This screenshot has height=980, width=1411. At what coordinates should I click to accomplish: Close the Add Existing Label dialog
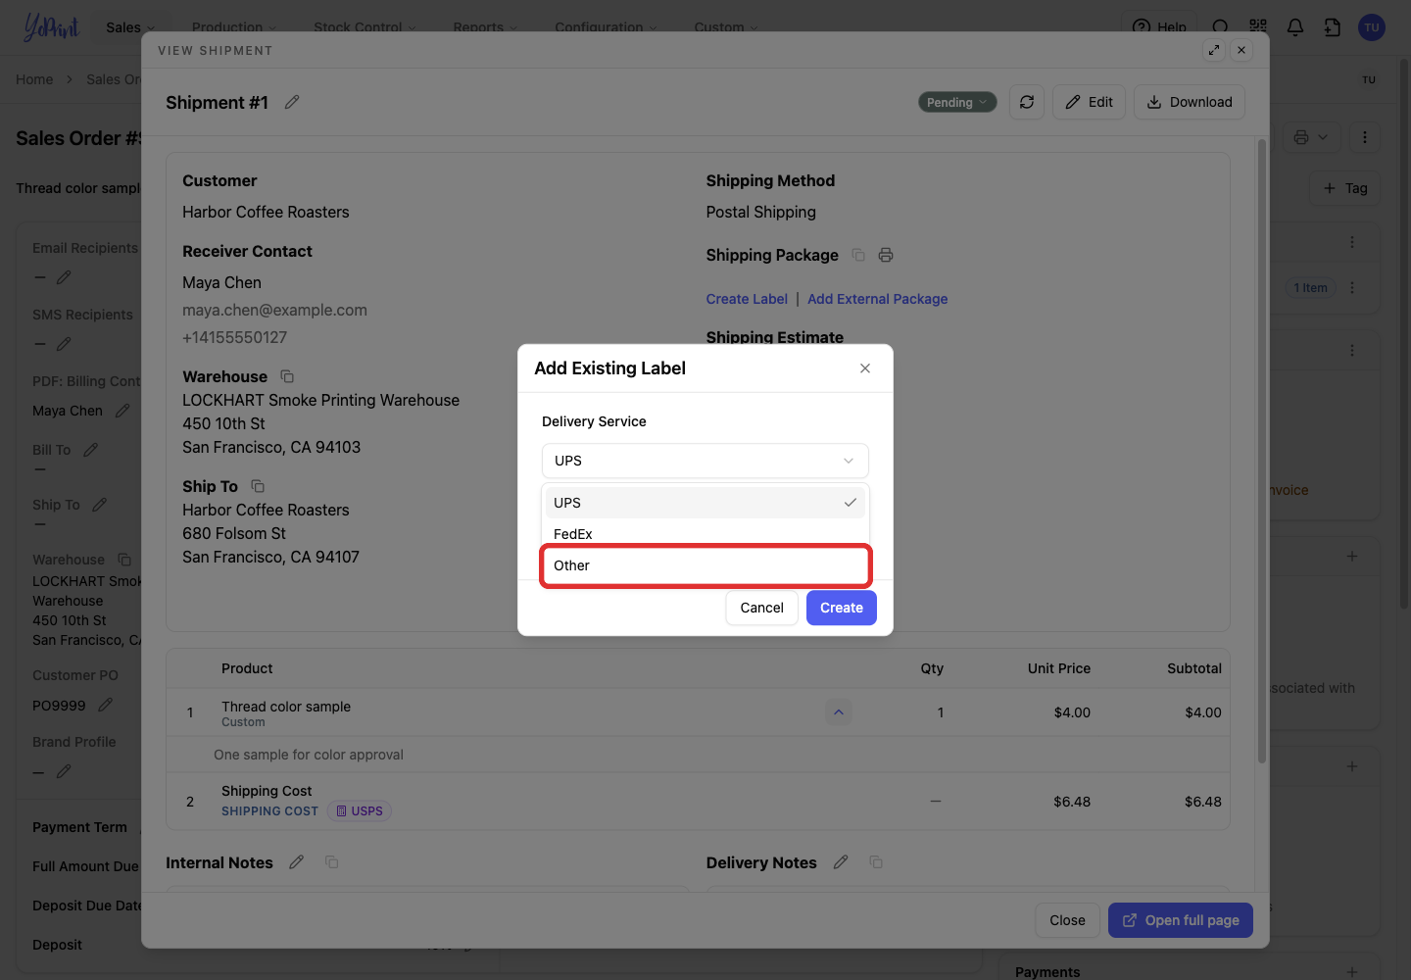coord(865,368)
